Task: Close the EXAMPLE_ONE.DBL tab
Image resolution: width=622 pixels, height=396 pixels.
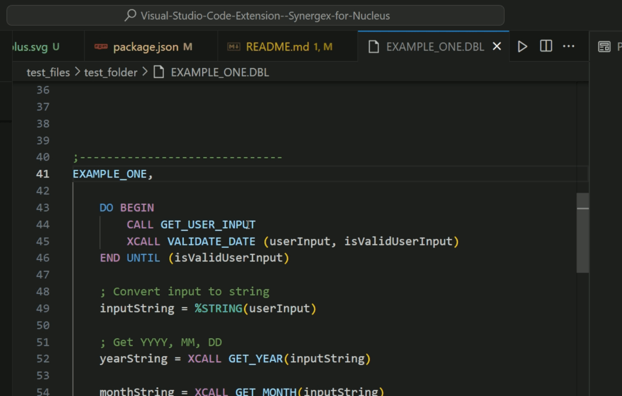Action: (497, 47)
